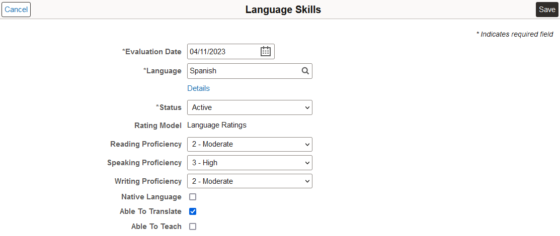The width and height of the screenshot is (560, 236).
Task: Click the Cancel button
Action: click(16, 10)
